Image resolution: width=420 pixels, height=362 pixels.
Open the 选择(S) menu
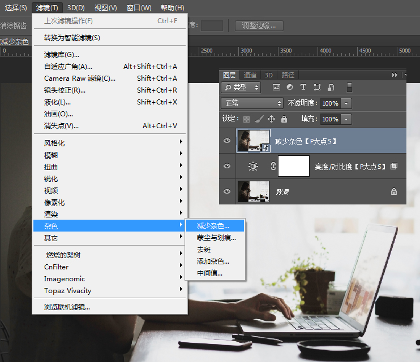pos(16,8)
